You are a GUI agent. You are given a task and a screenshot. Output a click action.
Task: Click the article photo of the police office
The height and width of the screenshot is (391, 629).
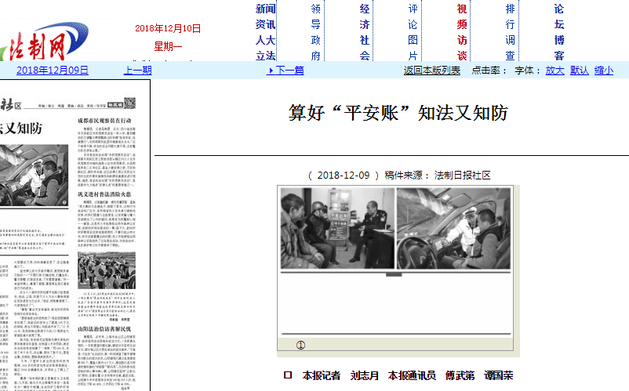(x=336, y=229)
